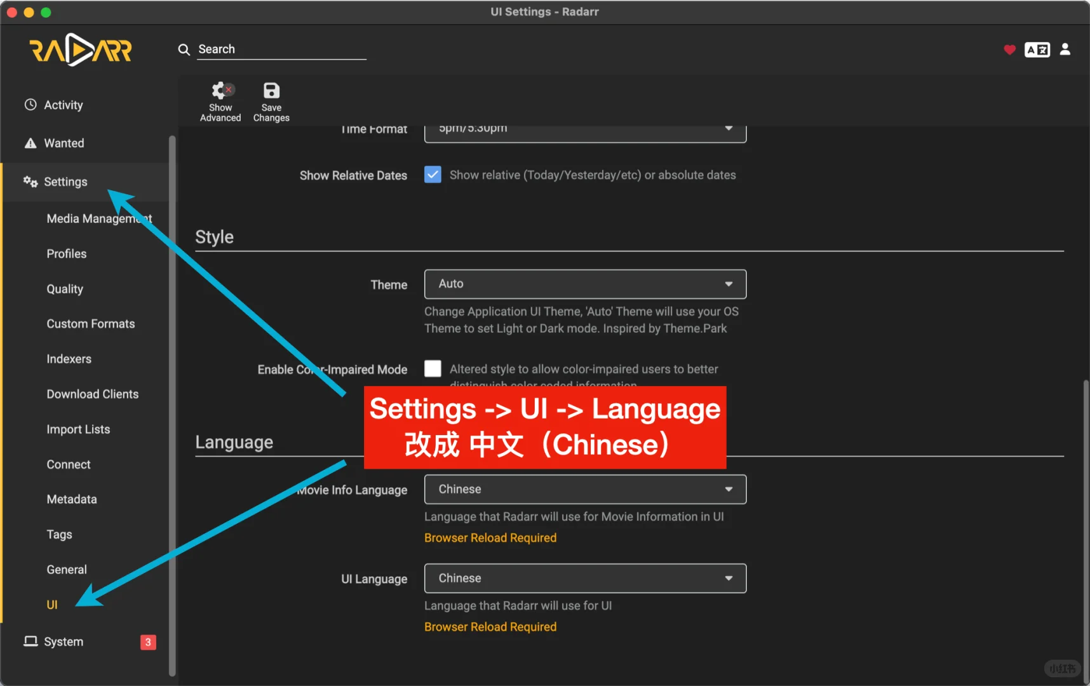Click the System red badge count

pos(148,642)
